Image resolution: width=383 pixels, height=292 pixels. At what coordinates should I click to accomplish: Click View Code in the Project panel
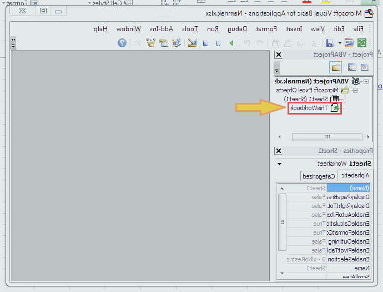click(365, 67)
